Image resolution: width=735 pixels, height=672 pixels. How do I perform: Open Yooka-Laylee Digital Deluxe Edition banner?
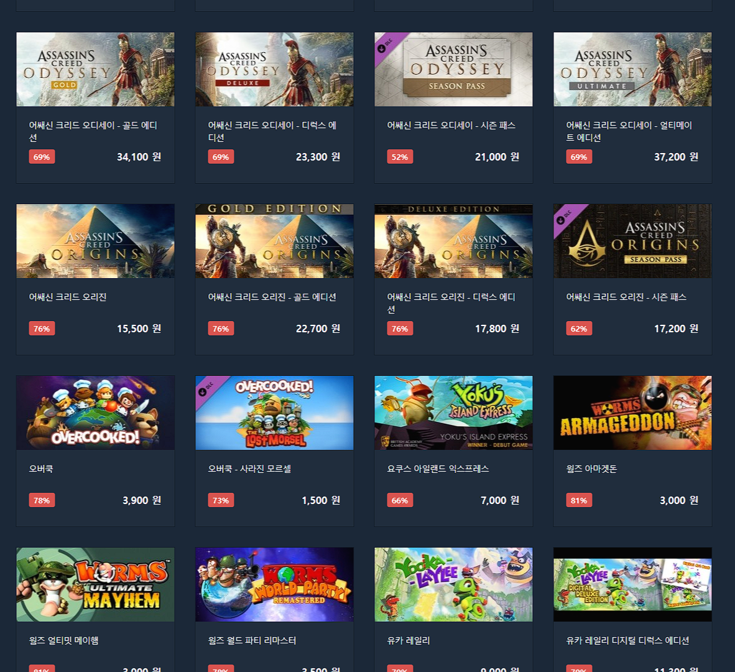(x=633, y=584)
